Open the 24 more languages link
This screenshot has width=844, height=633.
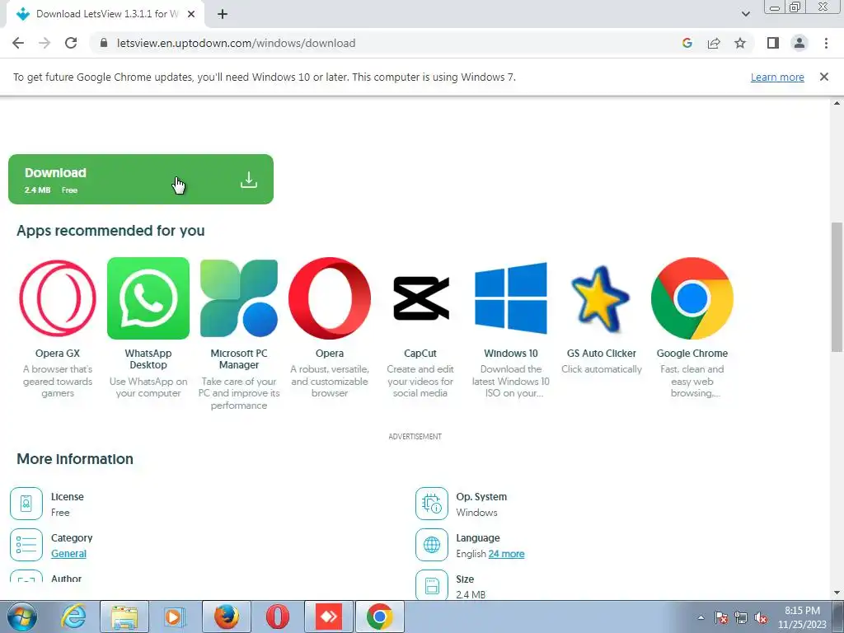(x=507, y=553)
